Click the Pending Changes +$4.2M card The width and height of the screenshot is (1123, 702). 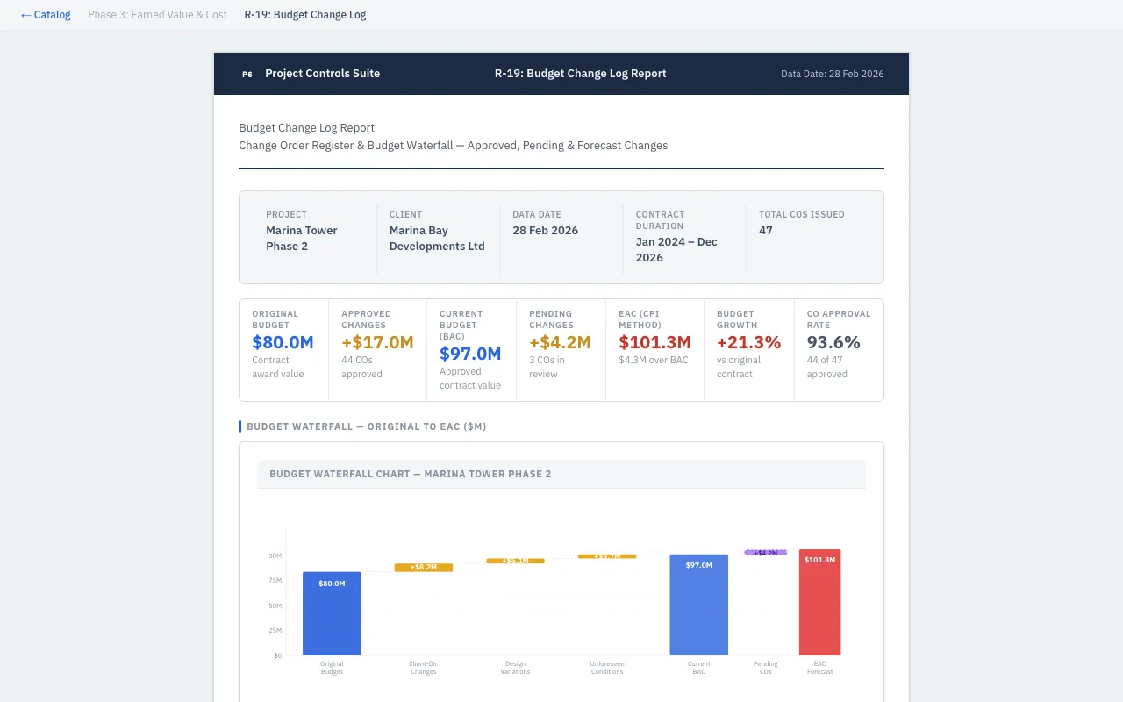[561, 349]
